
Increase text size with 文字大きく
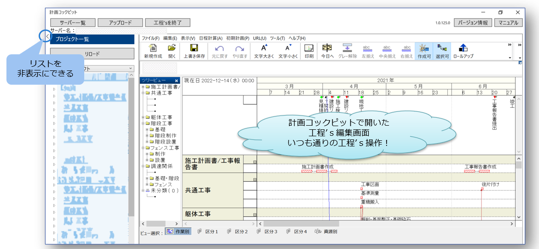click(264, 51)
